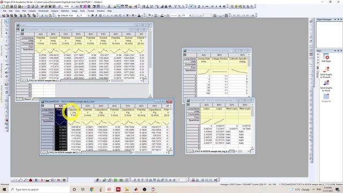Open Chrome from the taskbar
343x193 pixels.
click(x=92, y=189)
